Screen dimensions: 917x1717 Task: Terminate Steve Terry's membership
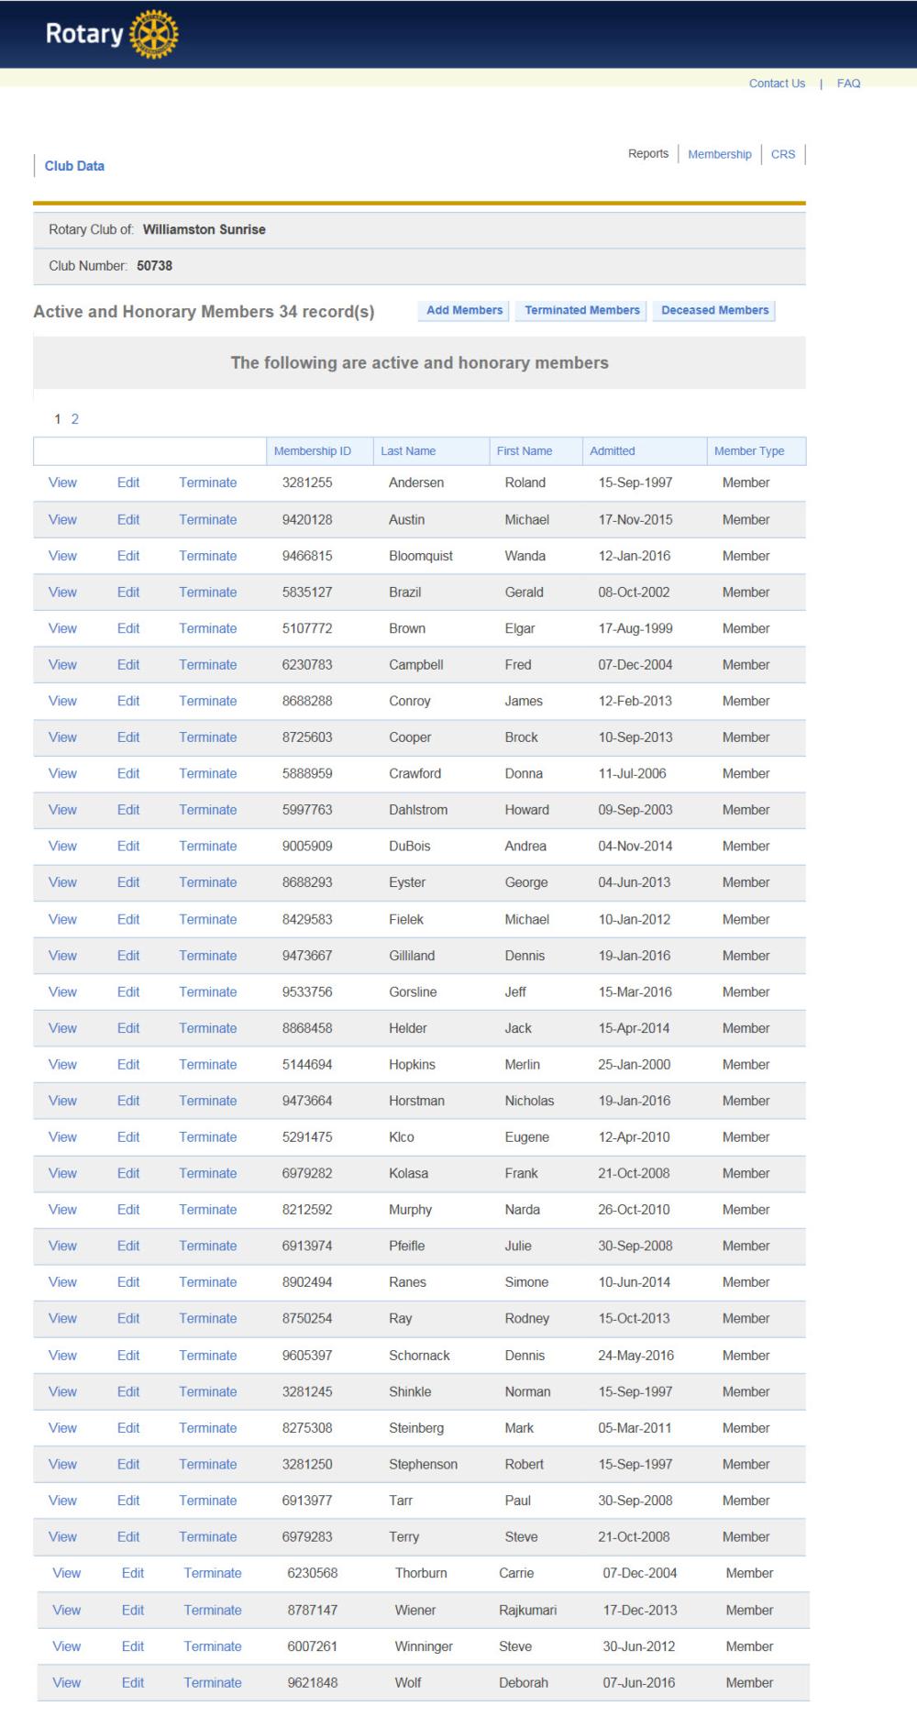(x=208, y=1536)
